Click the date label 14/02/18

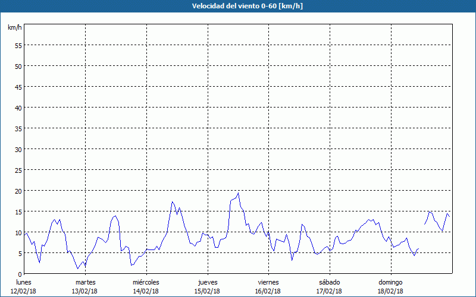point(146,291)
